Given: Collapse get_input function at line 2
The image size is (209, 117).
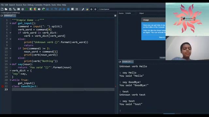Looking at the screenshot, I should coord(10,23).
